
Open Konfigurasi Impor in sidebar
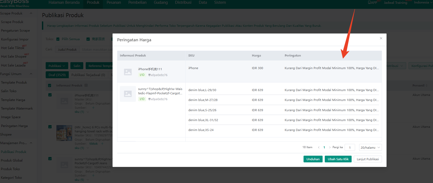click(15, 39)
